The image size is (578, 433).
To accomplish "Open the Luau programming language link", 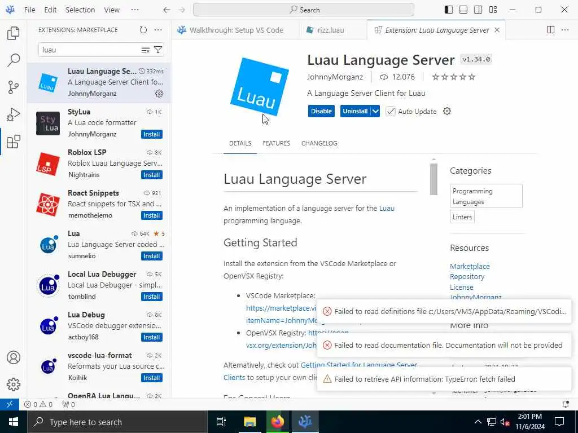I will [x=387, y=209].
